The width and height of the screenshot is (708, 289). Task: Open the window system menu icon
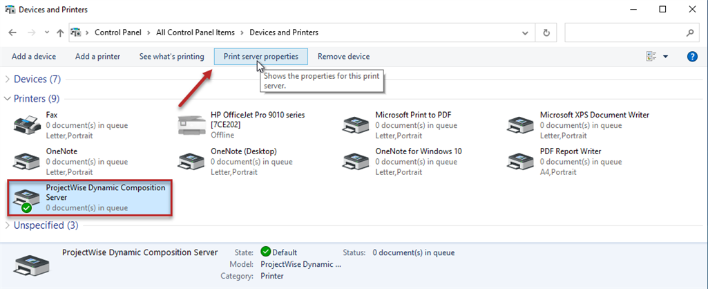click(x=9, y=9)
